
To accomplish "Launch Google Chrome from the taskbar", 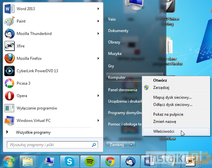I will pyautogui.click(x=110, y=162).
